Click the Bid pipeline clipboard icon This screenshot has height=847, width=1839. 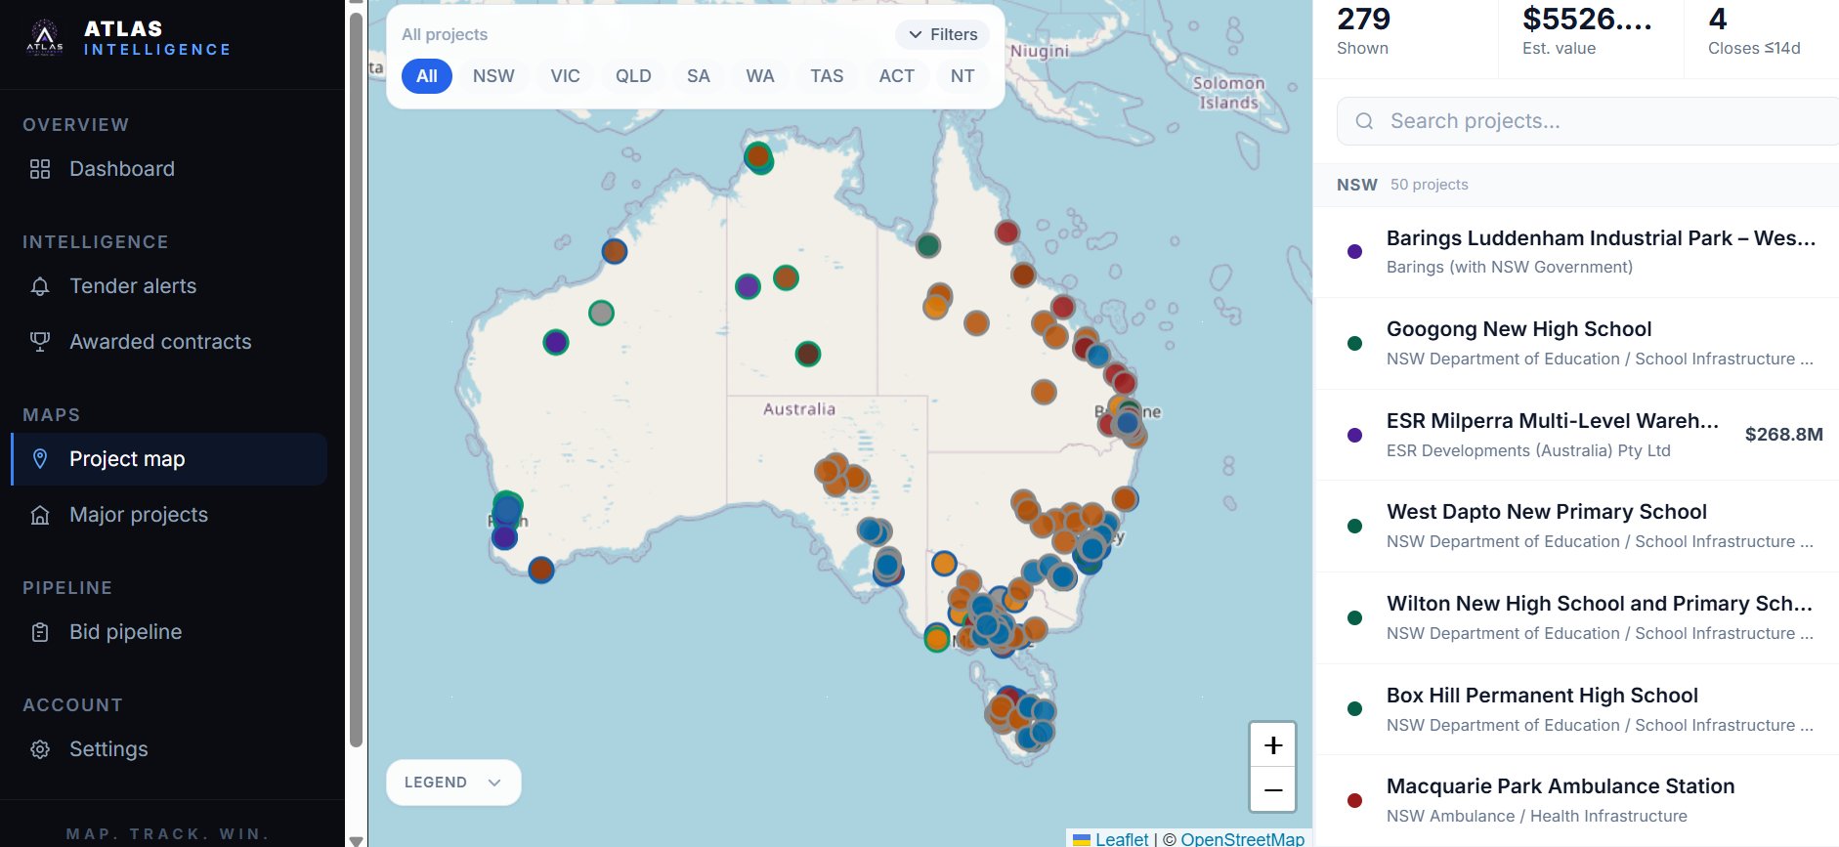click(40, 632)
